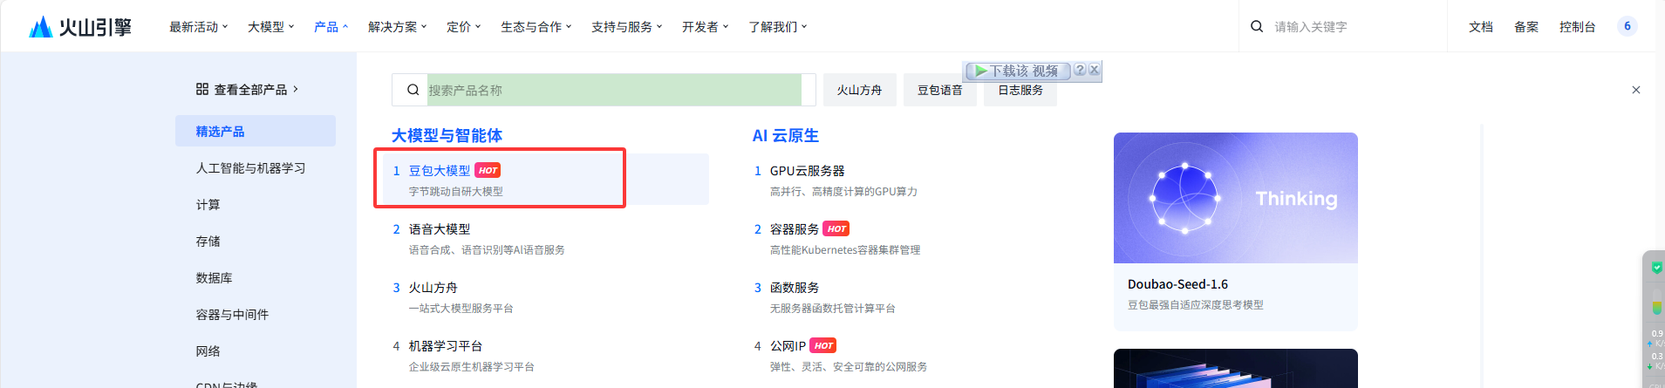This screenshot has height=388, width=1665.
Task: Click the product search magnifier icon
Action: click(x=413, y=90)
